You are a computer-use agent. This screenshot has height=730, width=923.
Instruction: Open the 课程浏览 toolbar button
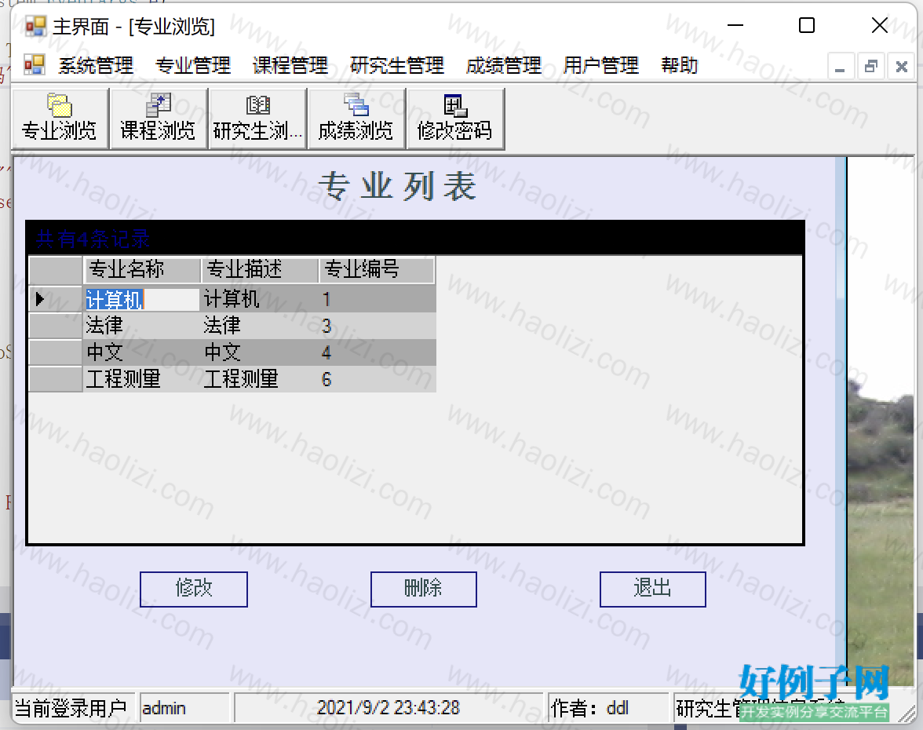[x=159, y=119]
